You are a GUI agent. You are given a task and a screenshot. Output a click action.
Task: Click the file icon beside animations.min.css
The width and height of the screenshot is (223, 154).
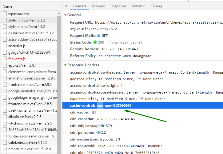pyautogui.click(x=5, y=78)
